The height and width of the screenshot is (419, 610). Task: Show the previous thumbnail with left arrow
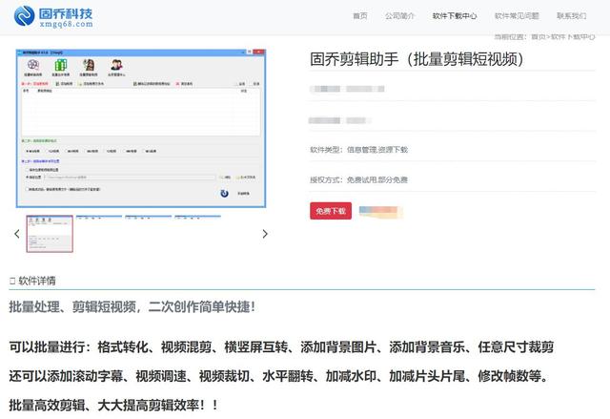pos(17,234)
